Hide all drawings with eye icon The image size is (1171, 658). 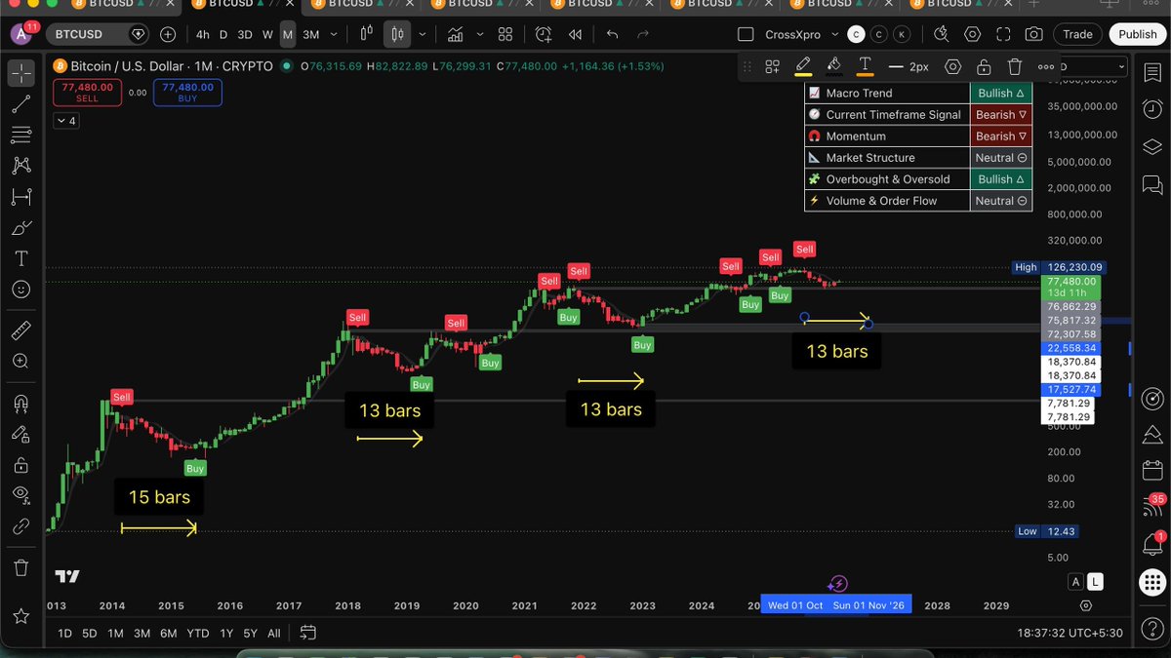tap(20, 495)
